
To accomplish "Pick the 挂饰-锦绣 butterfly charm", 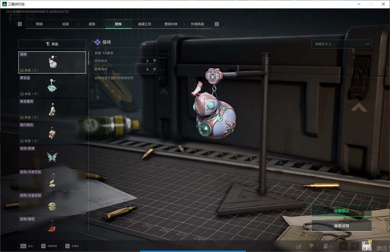I will pos(52,156).
